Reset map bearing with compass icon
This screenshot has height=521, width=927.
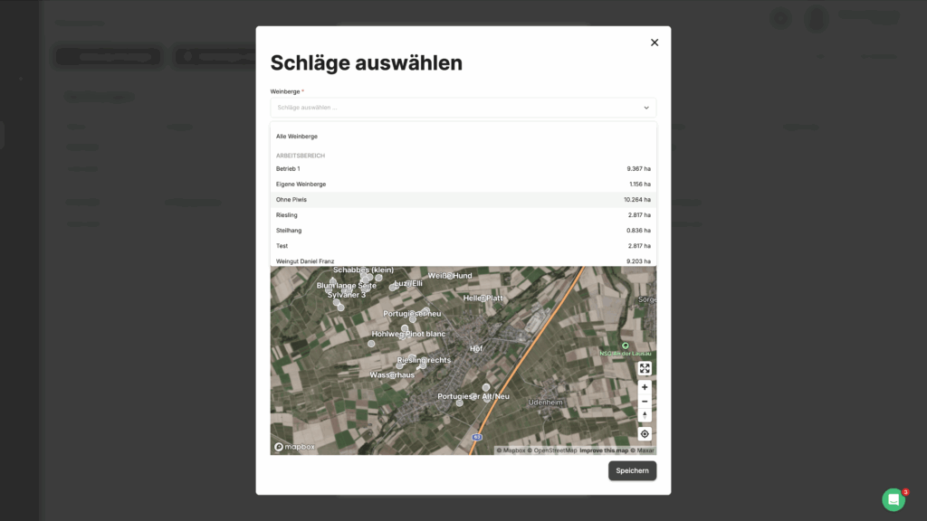[645, 415]
